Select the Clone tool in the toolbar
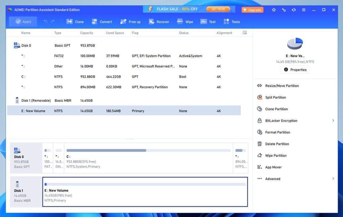Screen dimensions: 343x217 point(75,21)
